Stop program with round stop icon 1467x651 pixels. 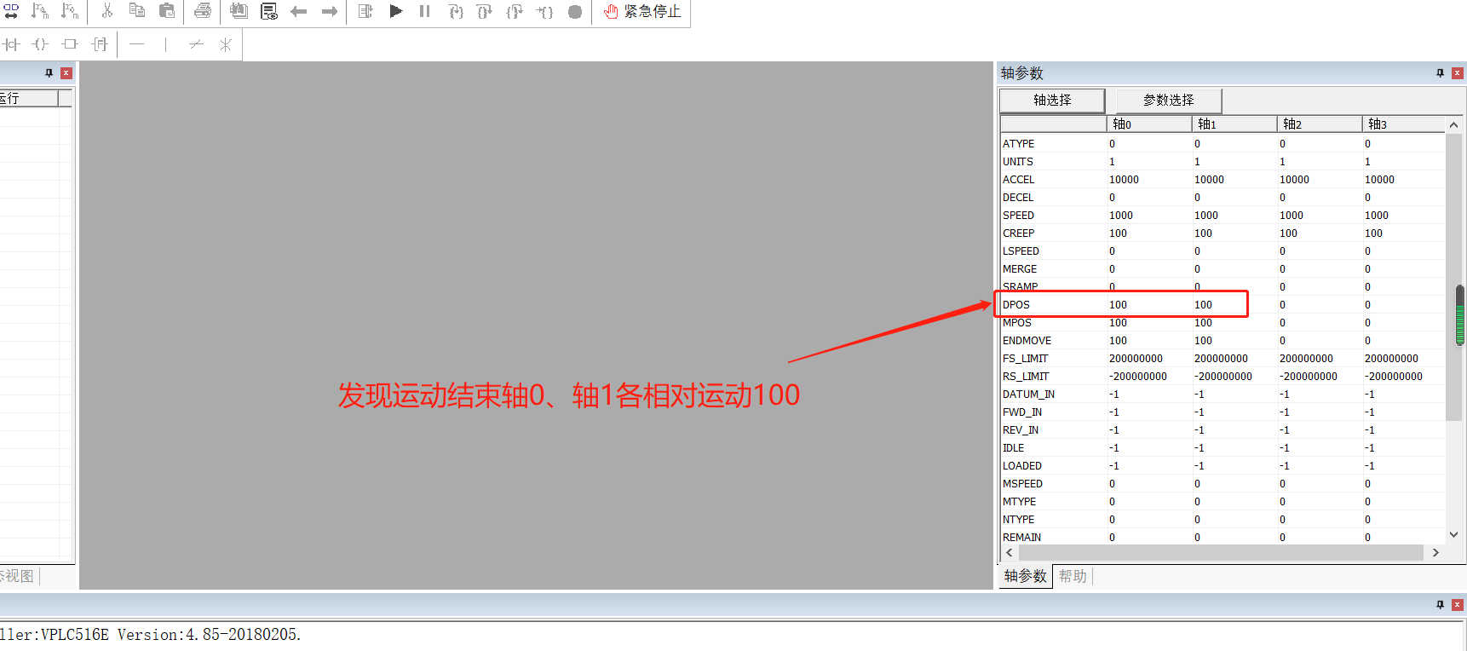pyautogui.click(x=575, y=12)
